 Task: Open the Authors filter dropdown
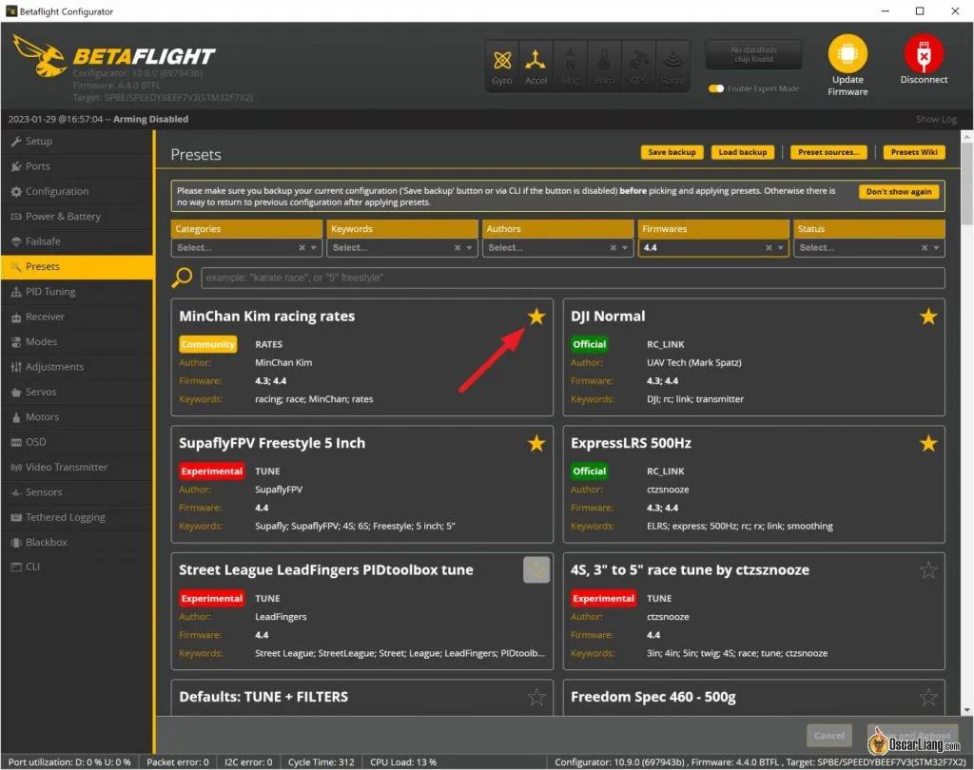click(x=625, y=248)
